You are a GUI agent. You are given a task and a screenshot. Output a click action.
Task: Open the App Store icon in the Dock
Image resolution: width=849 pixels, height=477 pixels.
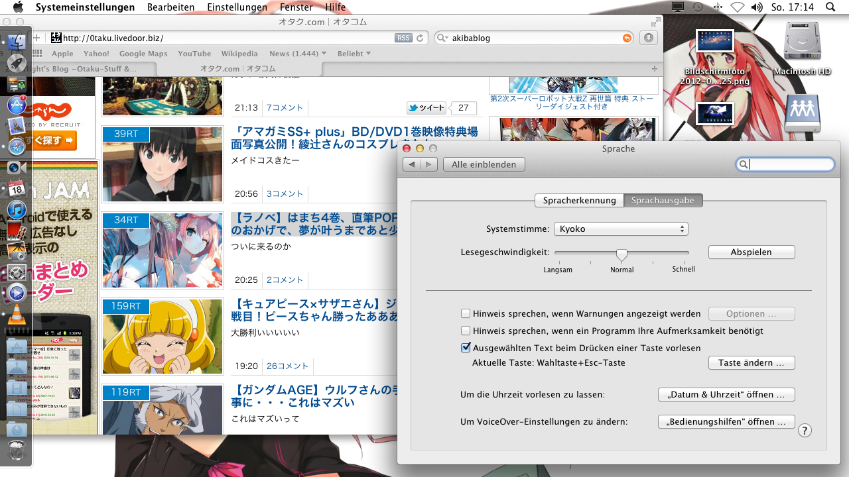click(x=17, y=105)
